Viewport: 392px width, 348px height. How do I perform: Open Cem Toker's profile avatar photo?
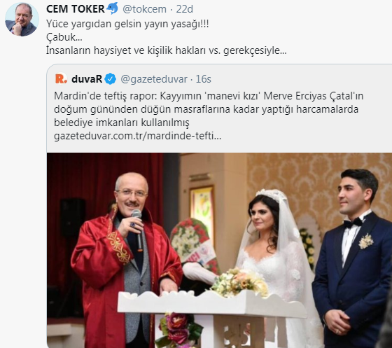(x=22, y=20)
